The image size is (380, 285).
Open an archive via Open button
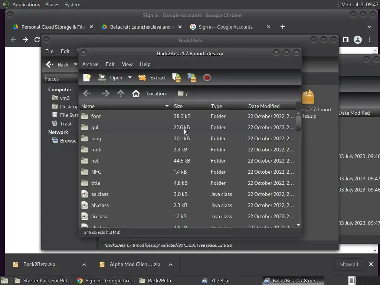[x=111, y=78]
